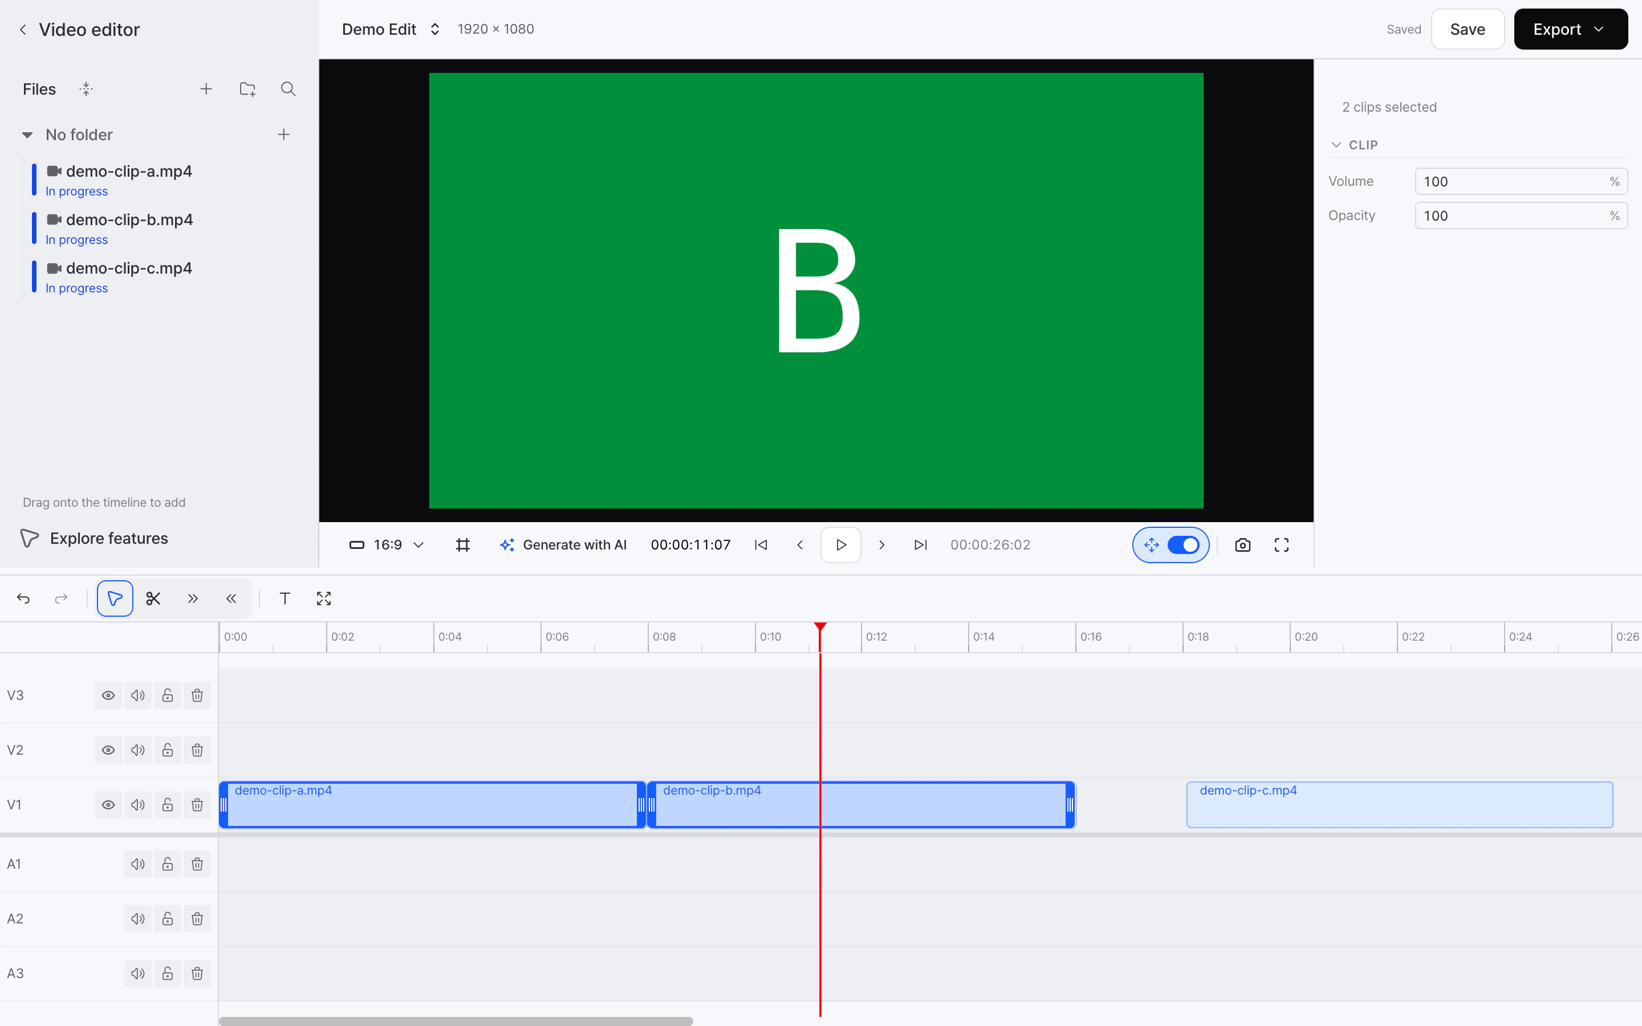The height and width of the screenshot is (1026, 1642).
Task: Open the Export options dropdown
Action: point(1570,29)
